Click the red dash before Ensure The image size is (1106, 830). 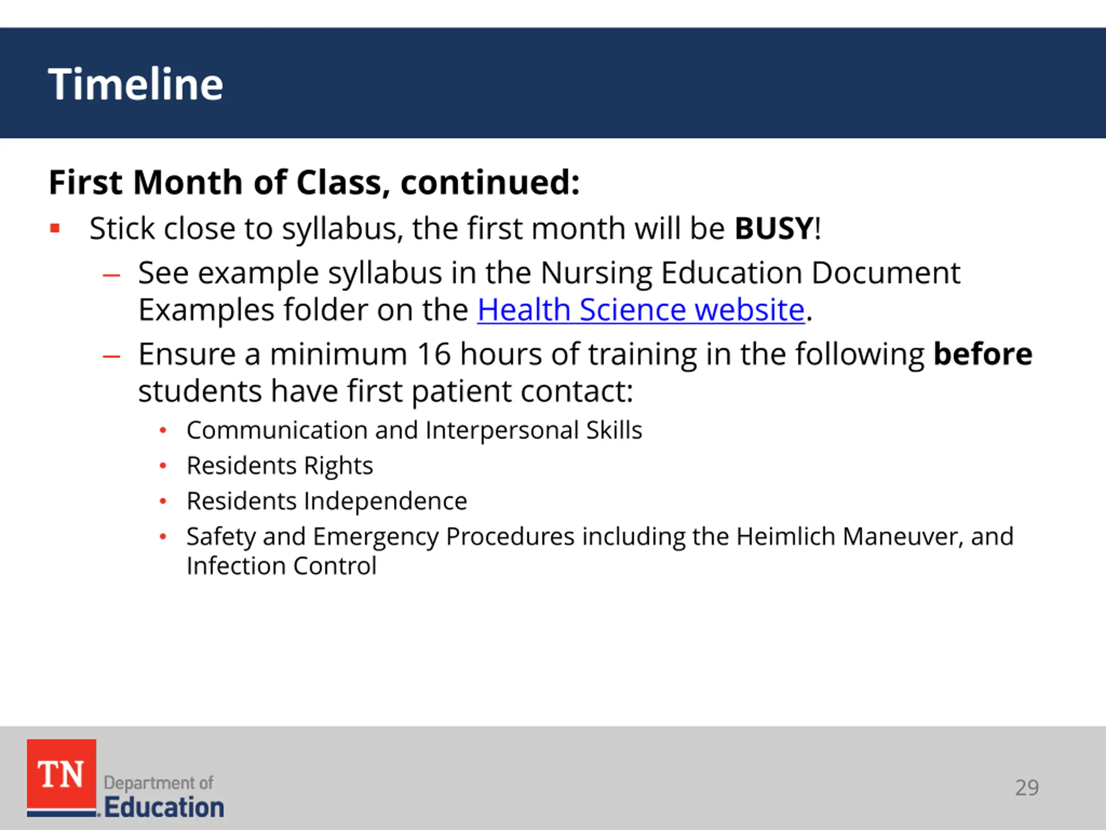coord(111,356)
